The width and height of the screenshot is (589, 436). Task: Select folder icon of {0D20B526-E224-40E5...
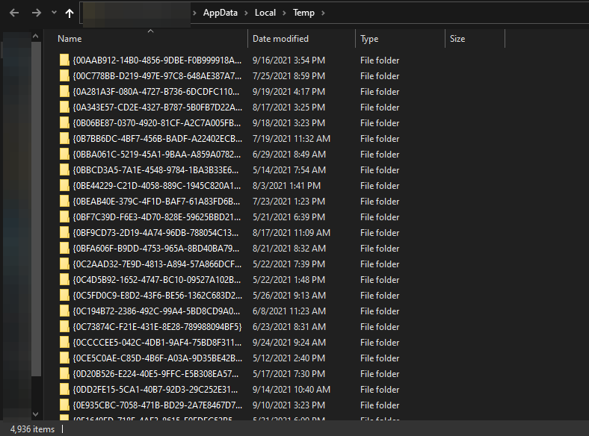(64, 374)
